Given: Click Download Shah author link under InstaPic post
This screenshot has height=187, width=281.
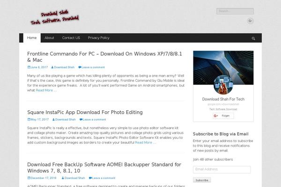Looking at the screenshot, I should coord(66,120).
